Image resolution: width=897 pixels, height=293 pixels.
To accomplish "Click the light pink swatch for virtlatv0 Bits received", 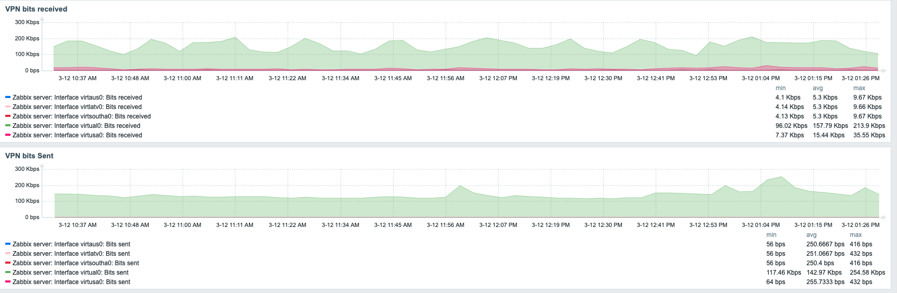I will [x=8, y=106].
